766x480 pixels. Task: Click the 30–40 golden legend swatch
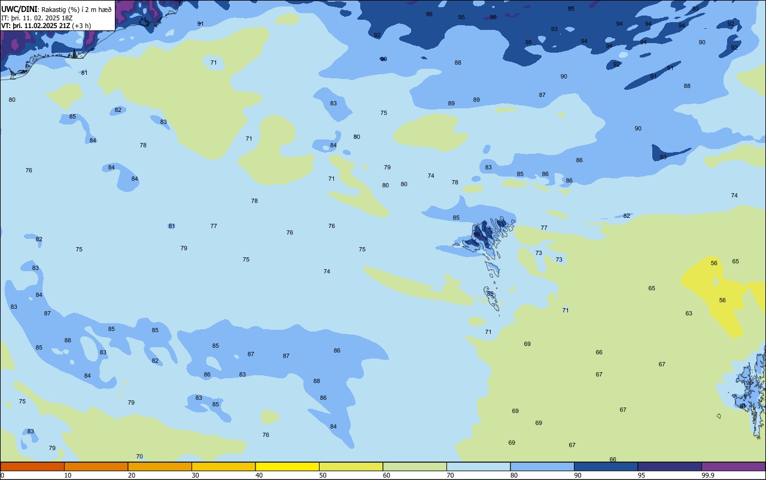point(223,466)
